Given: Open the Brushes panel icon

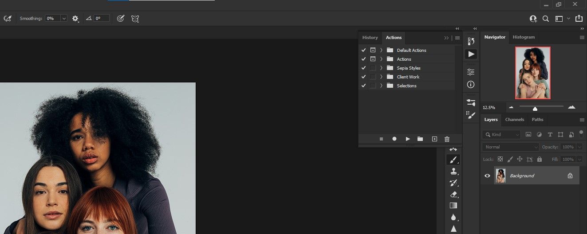Looking at the screenshot, I should pos(471,114).
